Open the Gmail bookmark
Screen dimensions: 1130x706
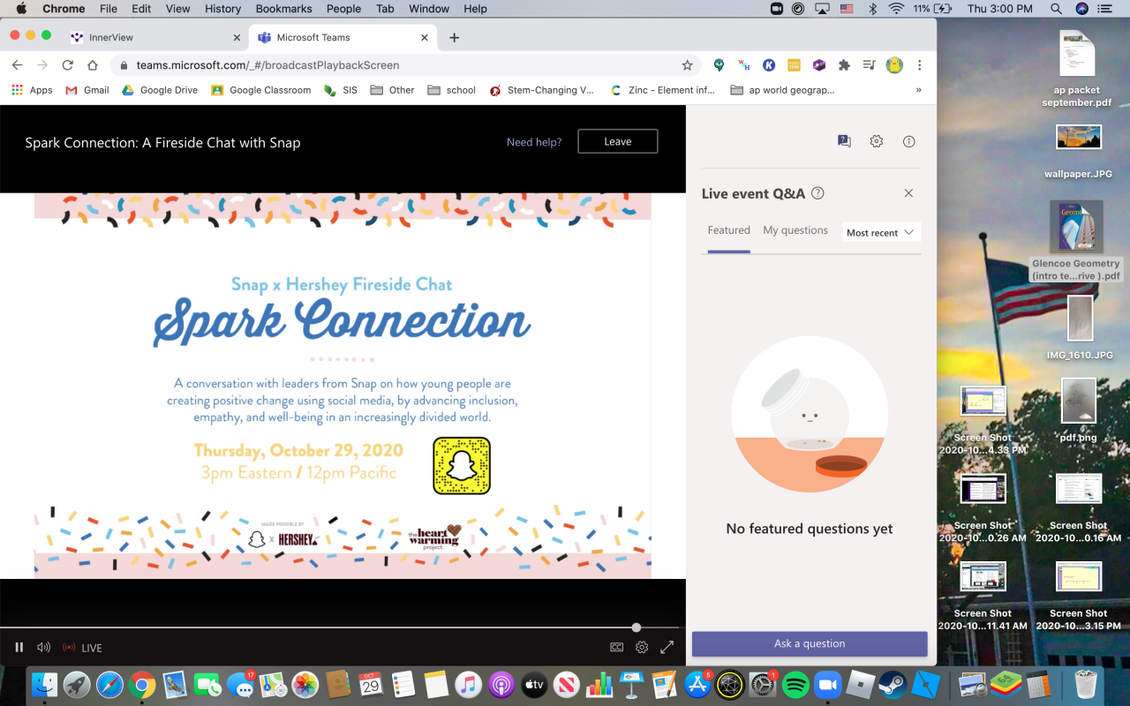click(x=87, y=90)
